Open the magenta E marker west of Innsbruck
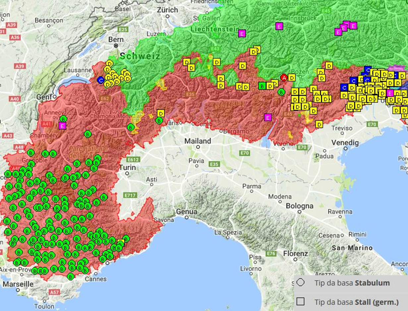The width and height of the screenshot is (408, 311). (279, 26)
